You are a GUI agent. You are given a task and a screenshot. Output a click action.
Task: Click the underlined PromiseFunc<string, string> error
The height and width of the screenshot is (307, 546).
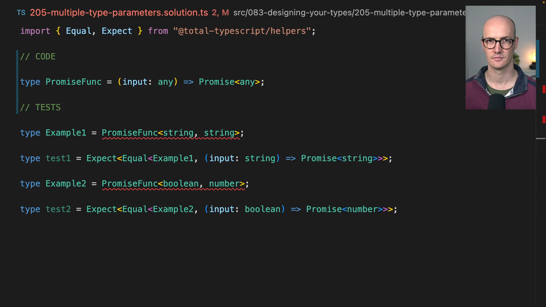(x=170, y=133)
